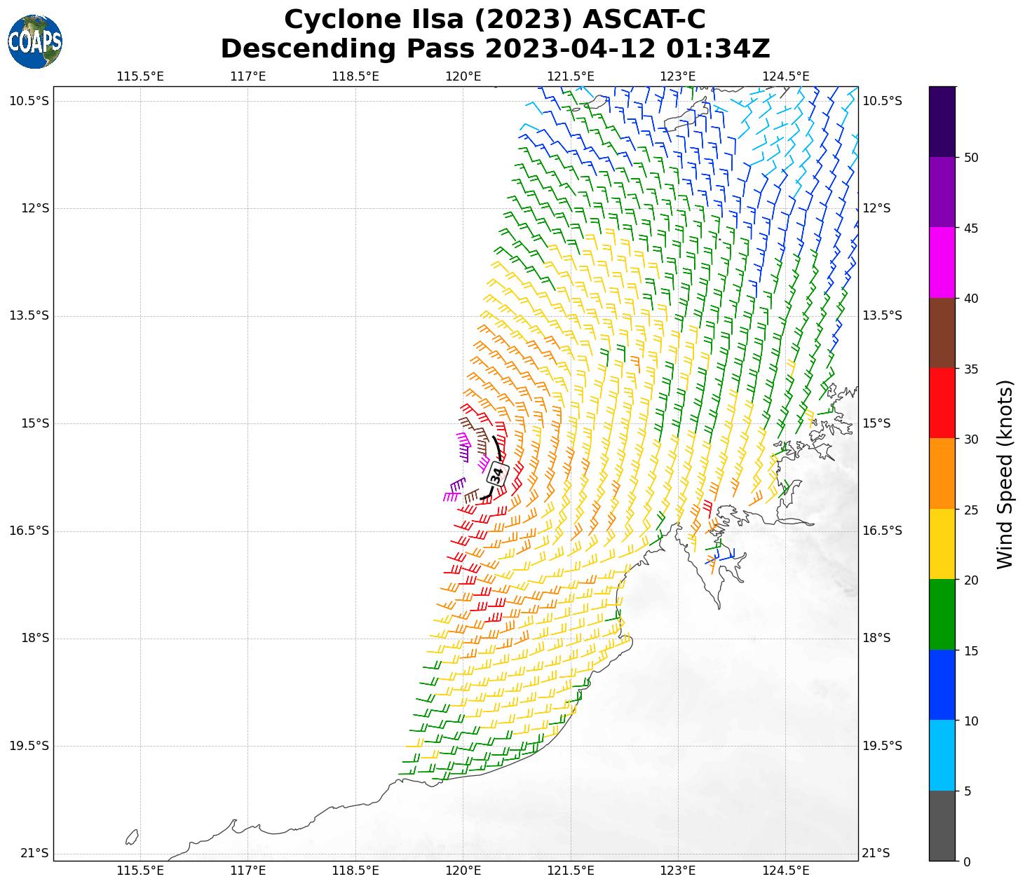1025x886 pixels.
Task: Click the "Descending Pass 2023-04-12 01:34Z" subtitle
Action: pos(495,49)
